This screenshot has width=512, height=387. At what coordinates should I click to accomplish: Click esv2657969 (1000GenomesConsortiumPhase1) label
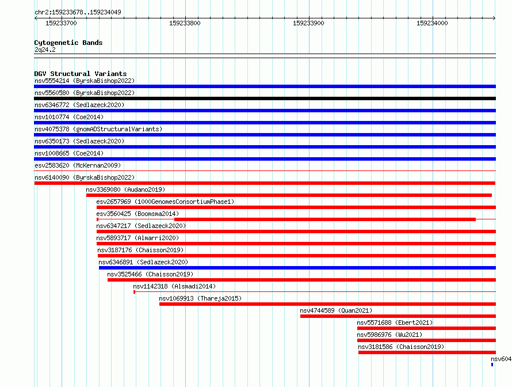click(165, 202)
